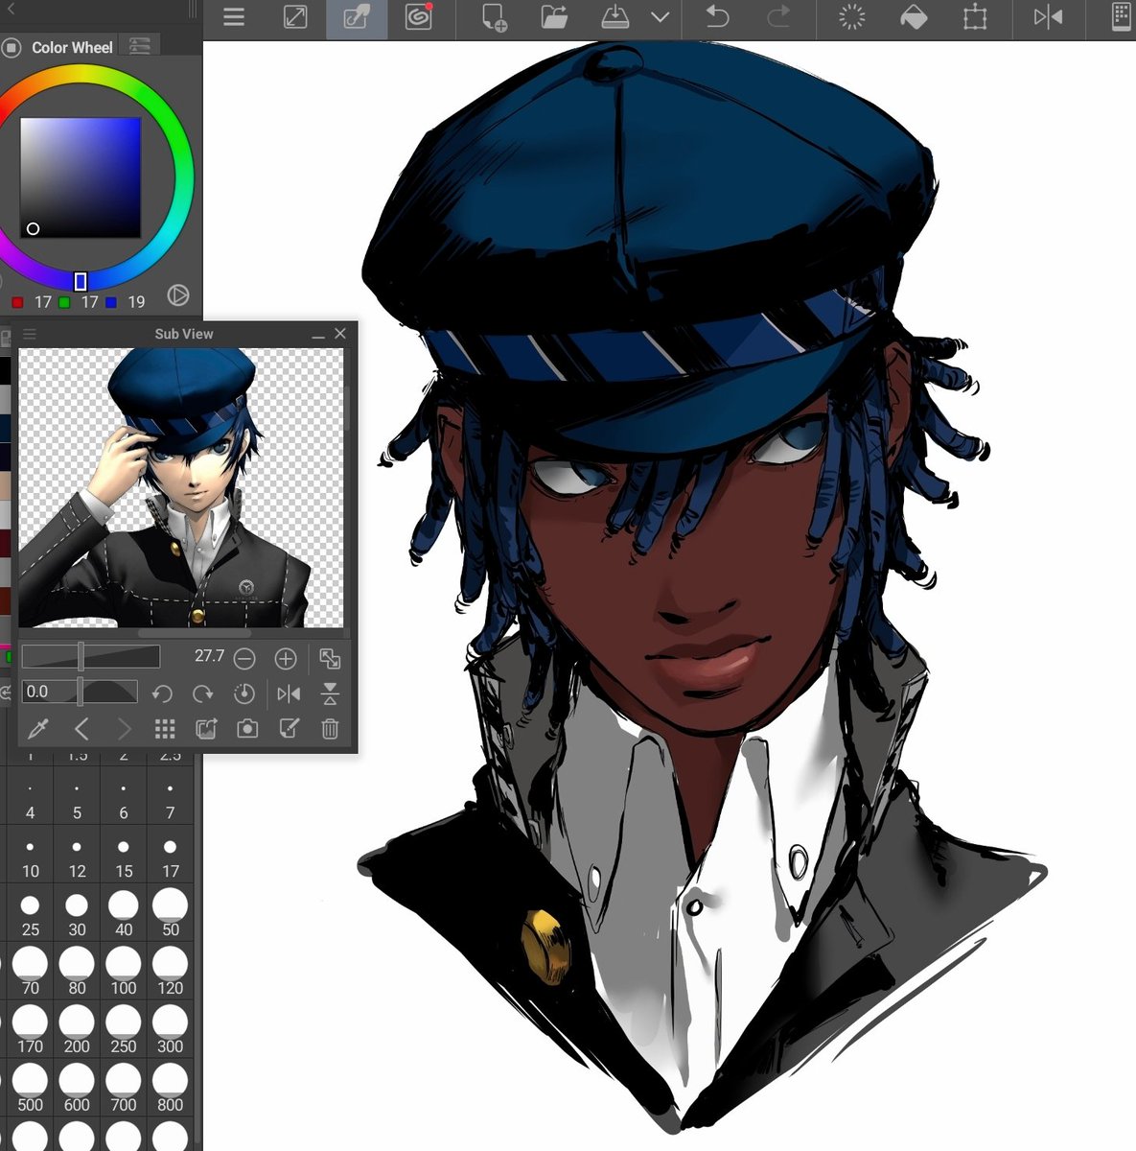The width and height of the screenshot is (1136, 1151).
Task: Toggle color space with circular arrow button
Action: [178, 295]
